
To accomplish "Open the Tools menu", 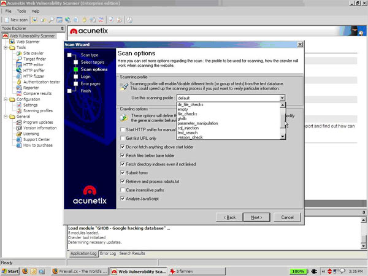I will click(21, 11).
